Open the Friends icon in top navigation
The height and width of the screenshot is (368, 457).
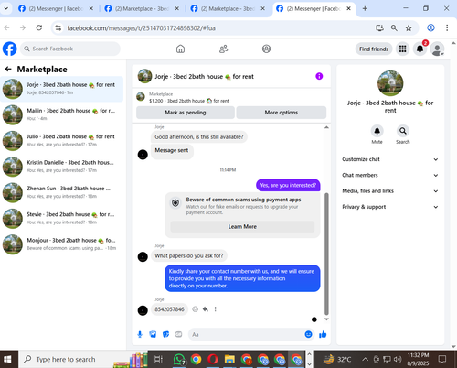(x=223, y=49)
